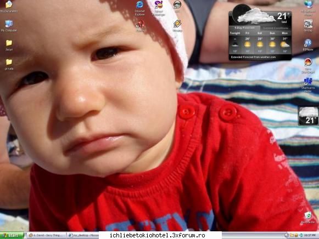Viewport: 319px width, 239px height.
Task: Launch the Internet Explorer shortcut
Action: [x=140, y=8]
